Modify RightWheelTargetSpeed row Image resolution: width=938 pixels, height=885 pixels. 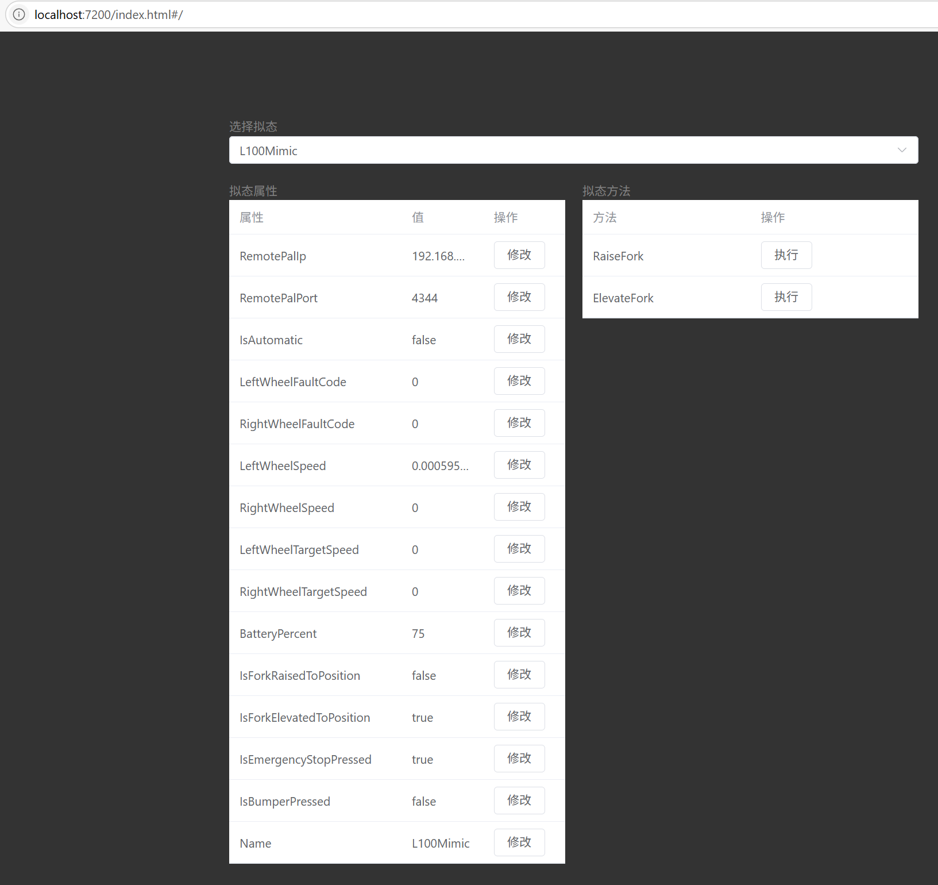click(x=519, y=591)
